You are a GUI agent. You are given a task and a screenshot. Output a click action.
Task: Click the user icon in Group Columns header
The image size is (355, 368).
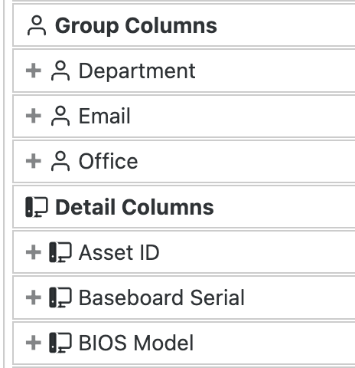[x=37, y=25]
